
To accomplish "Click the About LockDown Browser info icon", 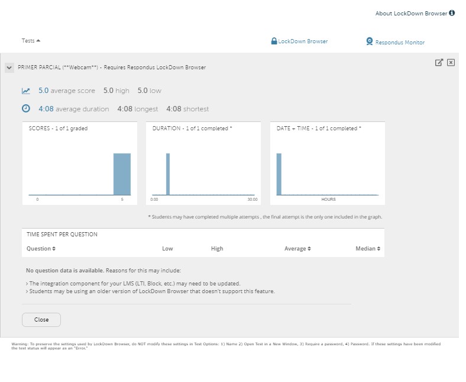I will pos(452,13).
